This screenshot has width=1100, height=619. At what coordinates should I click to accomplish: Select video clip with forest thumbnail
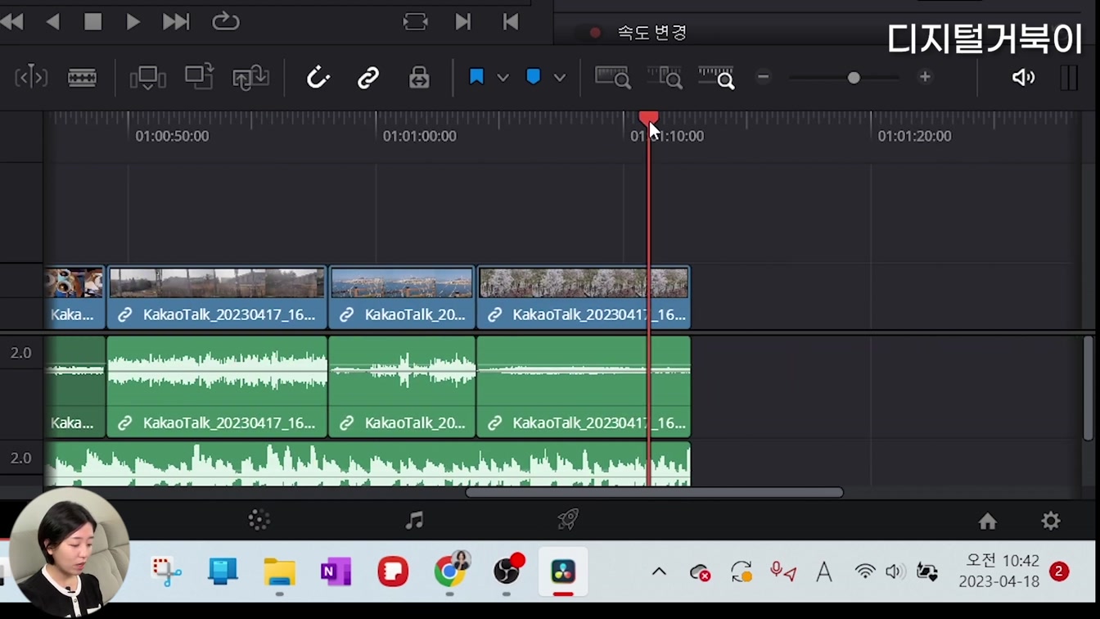pos(217,297)
